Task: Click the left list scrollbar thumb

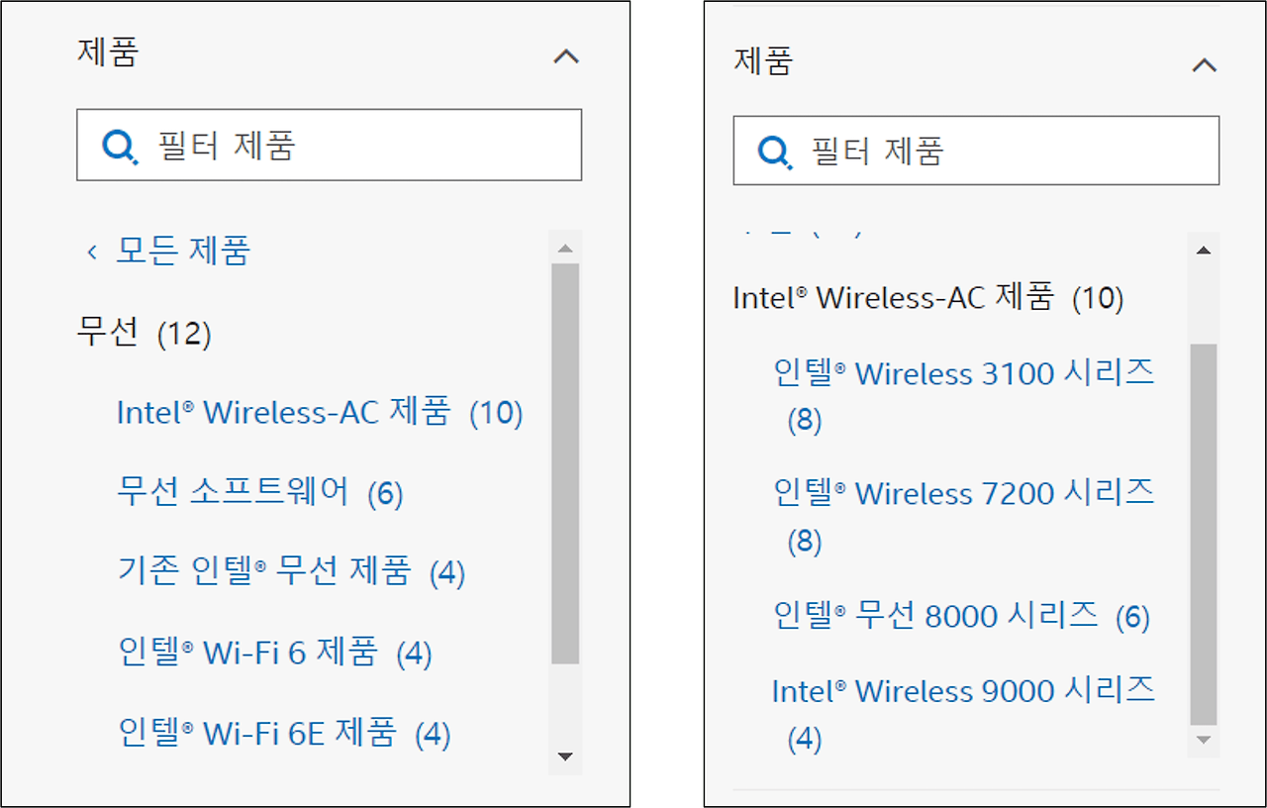Action: 565,463
